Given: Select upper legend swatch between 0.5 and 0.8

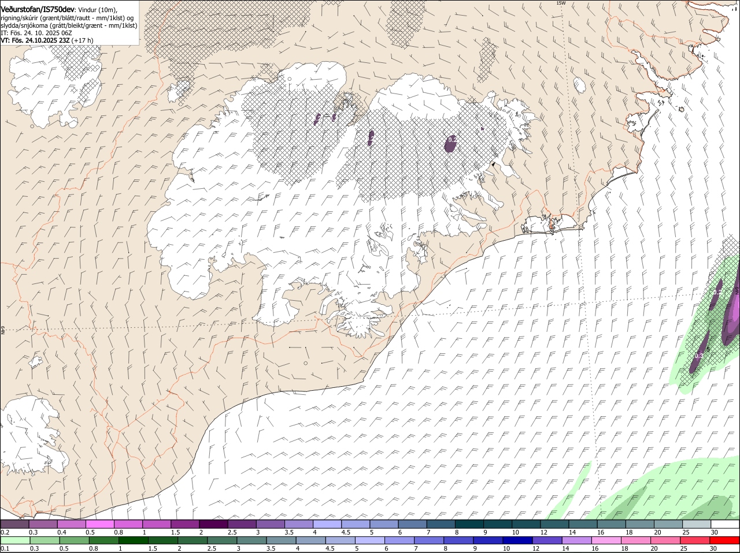Looking at the screenshot, I should click(99, 524).
